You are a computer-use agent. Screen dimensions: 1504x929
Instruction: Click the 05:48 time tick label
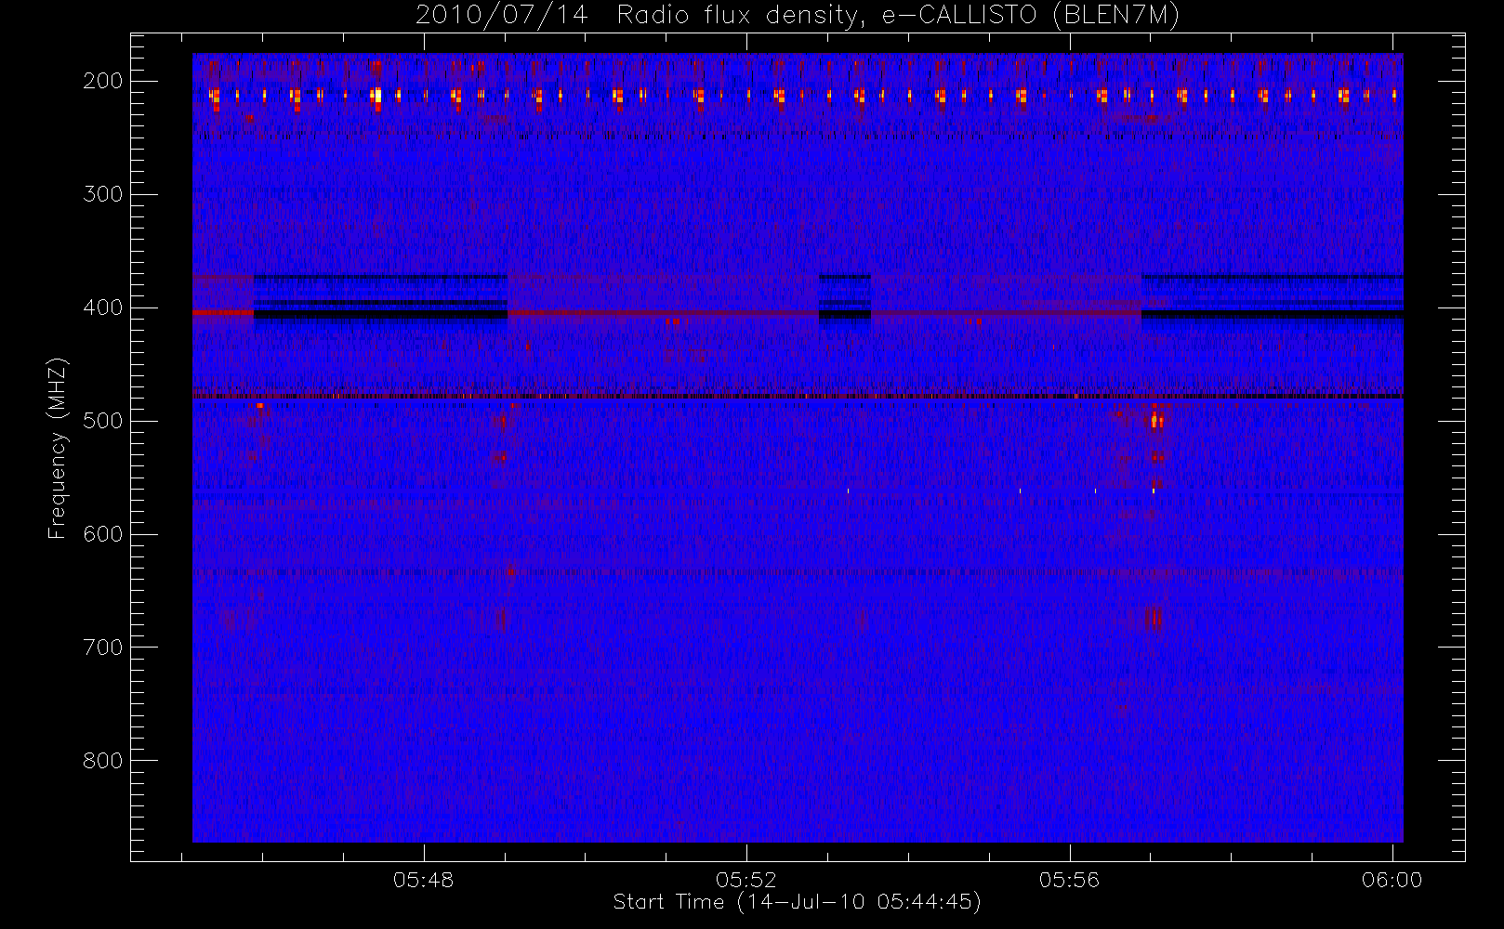[x=424, y=880]
